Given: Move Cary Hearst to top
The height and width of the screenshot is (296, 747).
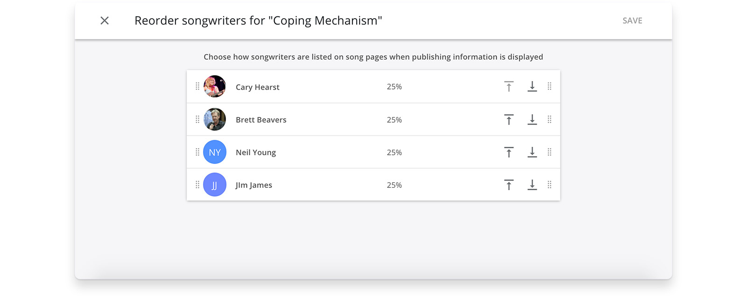Looking at the screenshot, I should [x=509, y=87].
